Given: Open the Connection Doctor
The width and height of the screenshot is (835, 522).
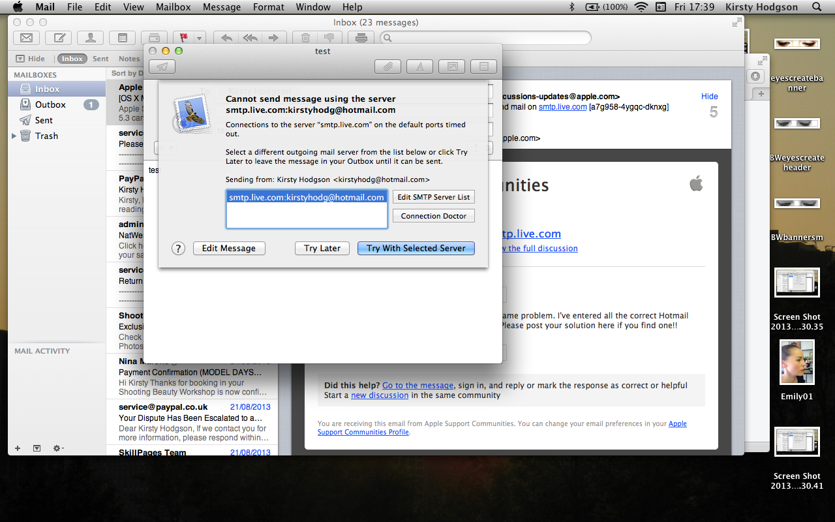Looking at the screenshot, I should click(434, 216).
